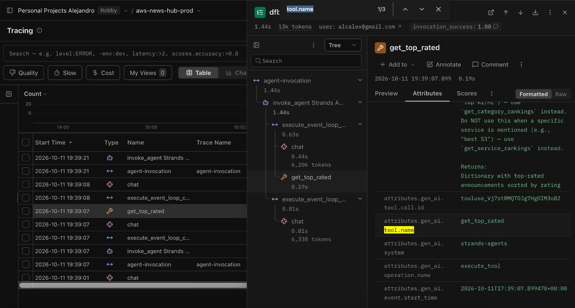This screenshot has height=308, width=575.
Task: Check the 19:39:07 execute_event_loop row checkbox
Action: click(26, 238)
